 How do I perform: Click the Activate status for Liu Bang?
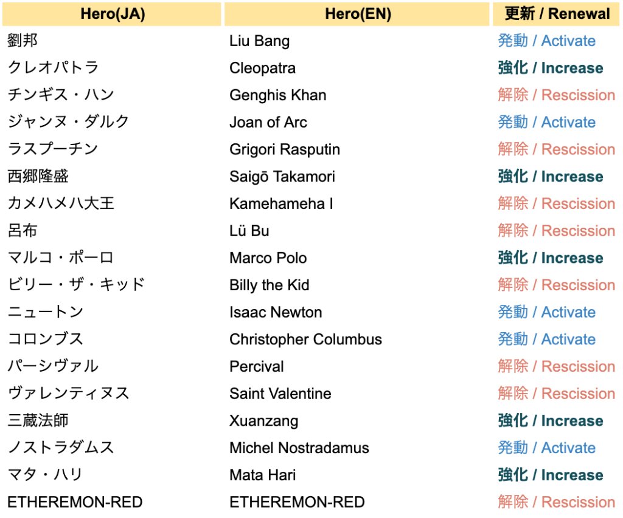pos(546,41)
